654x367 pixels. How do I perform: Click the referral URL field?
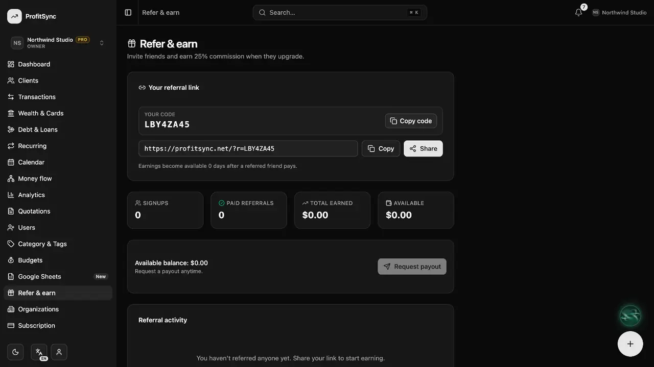(x=248, y=149)
